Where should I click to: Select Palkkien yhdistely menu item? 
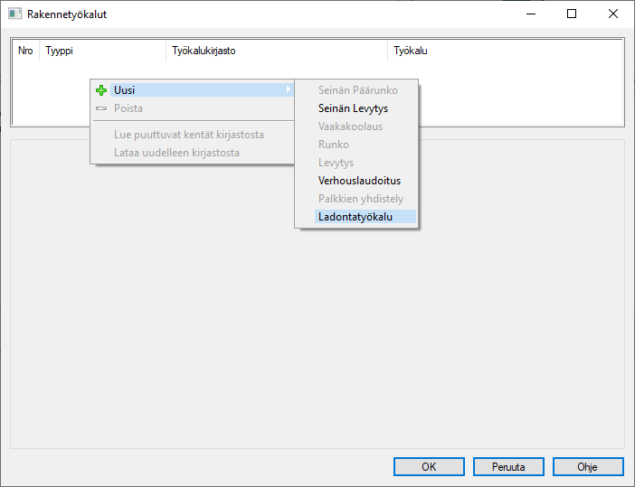(x=361, y=199)
